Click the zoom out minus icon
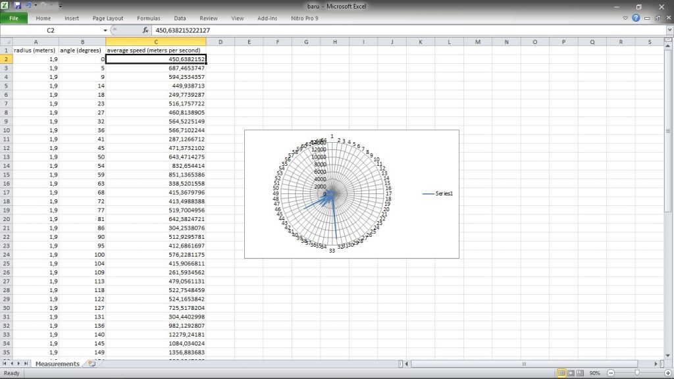674x379 pixels. coord(611,373)
